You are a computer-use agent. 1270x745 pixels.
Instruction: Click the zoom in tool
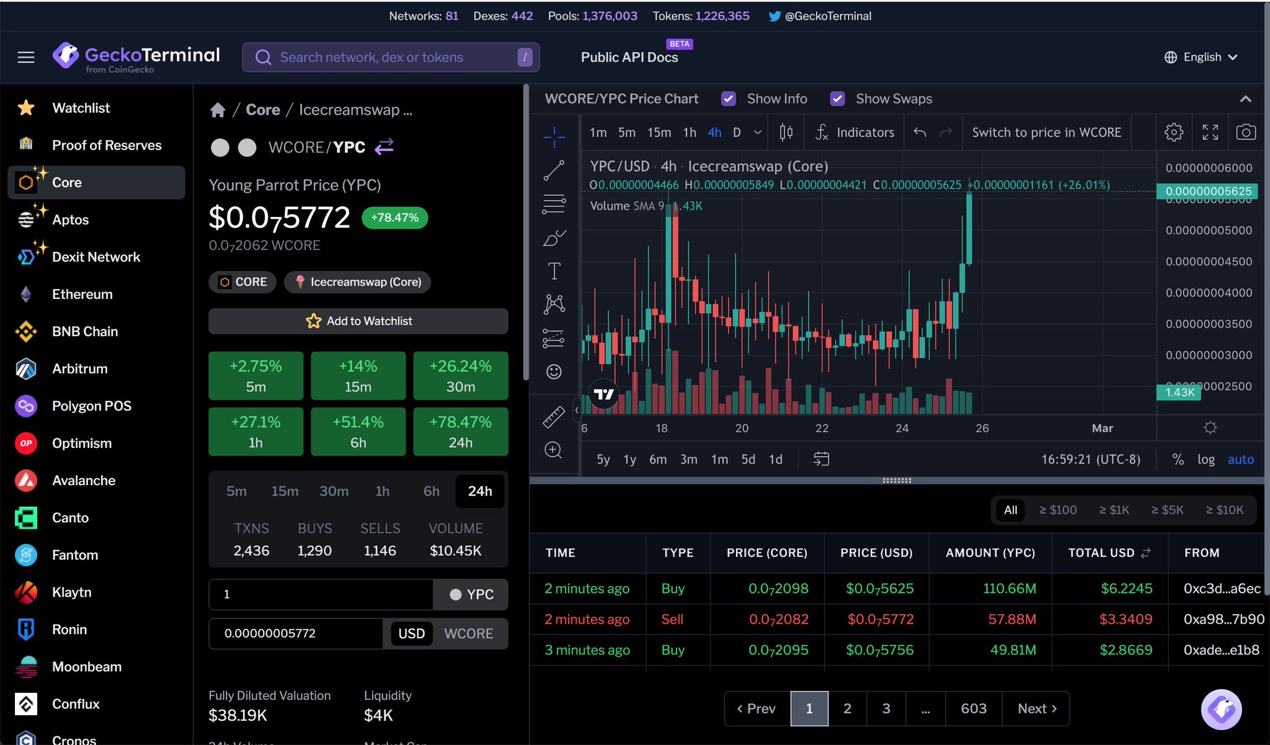click(553, 450)
